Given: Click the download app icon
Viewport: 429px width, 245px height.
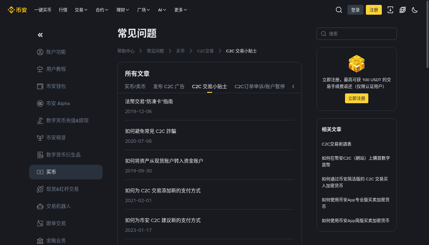Looking at the screenshot, I should (x=390, y=10).
